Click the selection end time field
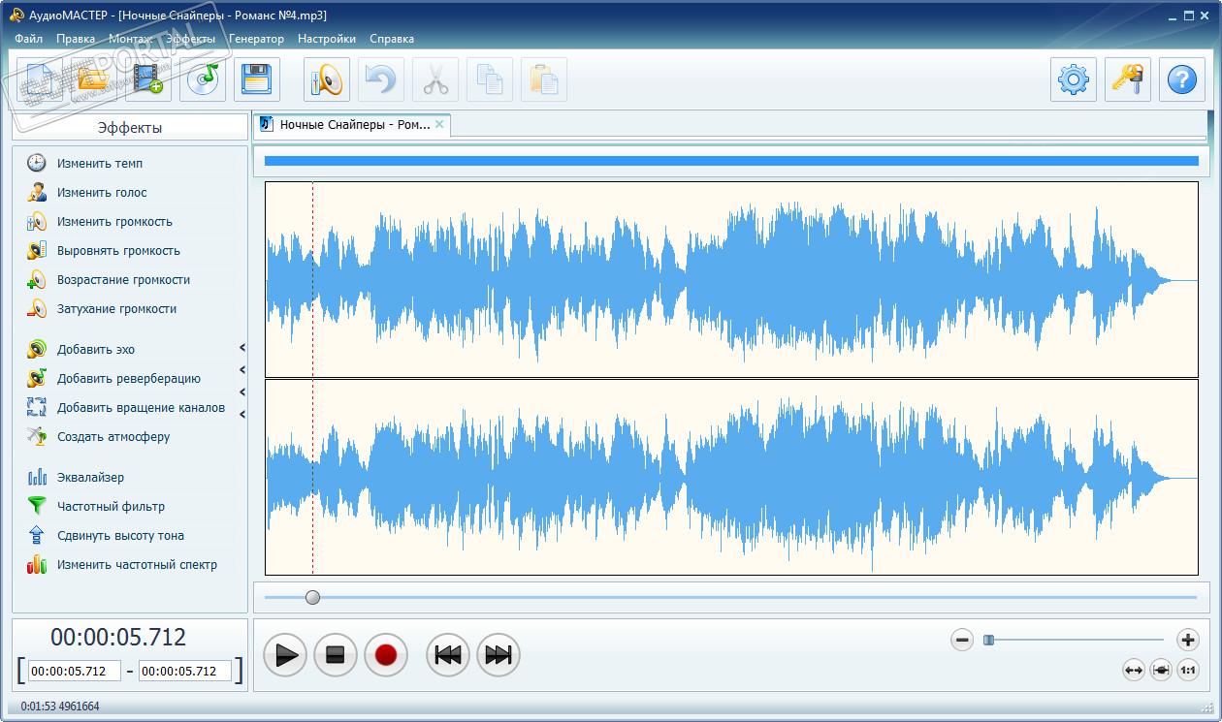1222x722 pixels. pyautogui.click(x=185, y=671)
